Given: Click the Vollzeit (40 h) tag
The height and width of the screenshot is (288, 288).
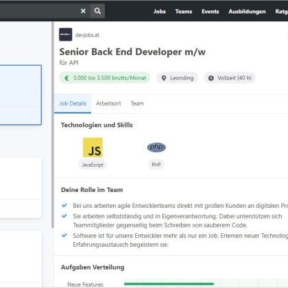Looking at the screenshot, I should pos(230,78).
